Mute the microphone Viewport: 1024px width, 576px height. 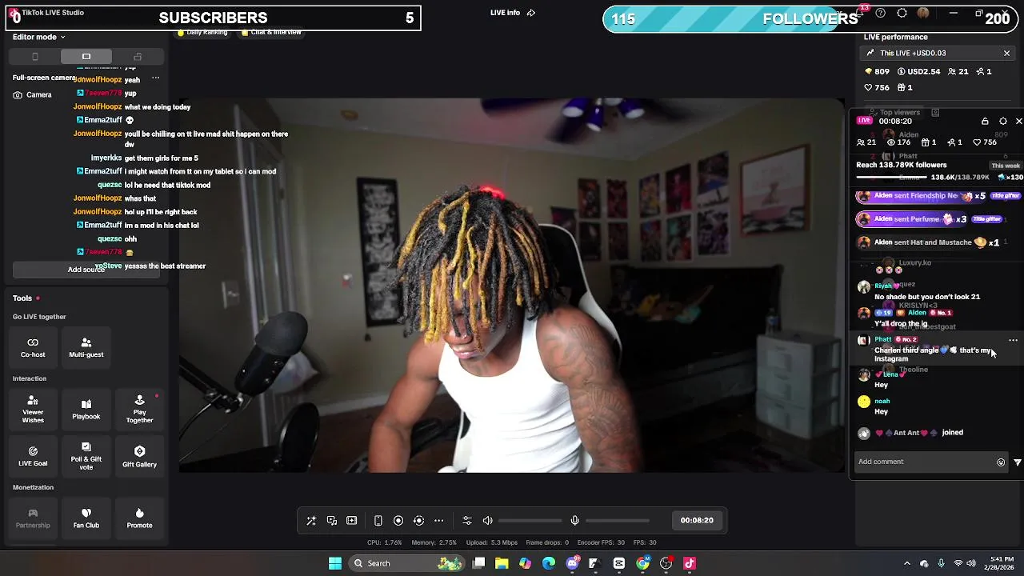coord(574,521)
